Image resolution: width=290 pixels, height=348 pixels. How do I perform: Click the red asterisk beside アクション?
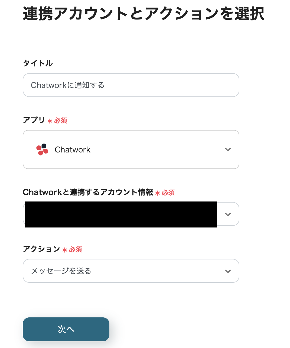64,250
